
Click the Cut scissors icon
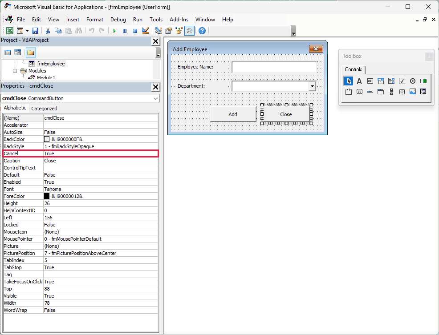(48, 31)
